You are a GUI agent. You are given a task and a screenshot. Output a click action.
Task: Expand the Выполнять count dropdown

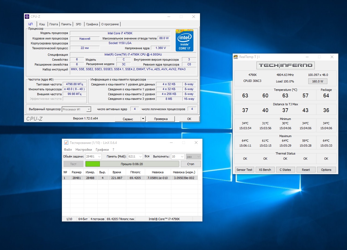pyautogui.click(x=181, y=156)
